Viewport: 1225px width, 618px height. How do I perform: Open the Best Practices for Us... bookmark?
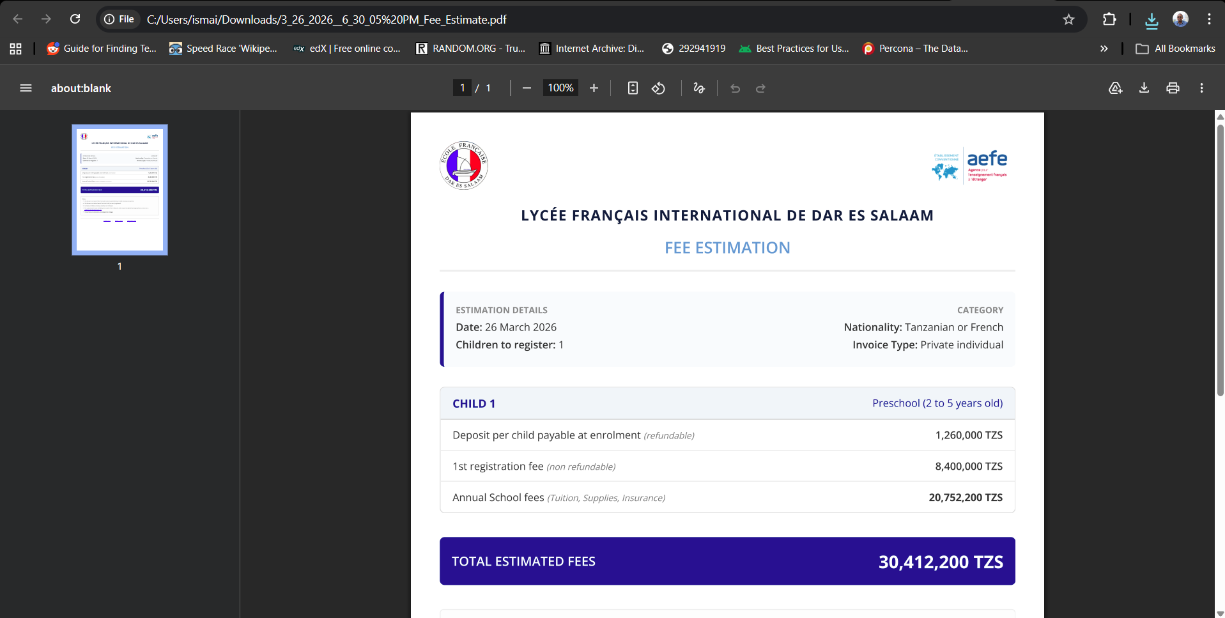point(794,49)
